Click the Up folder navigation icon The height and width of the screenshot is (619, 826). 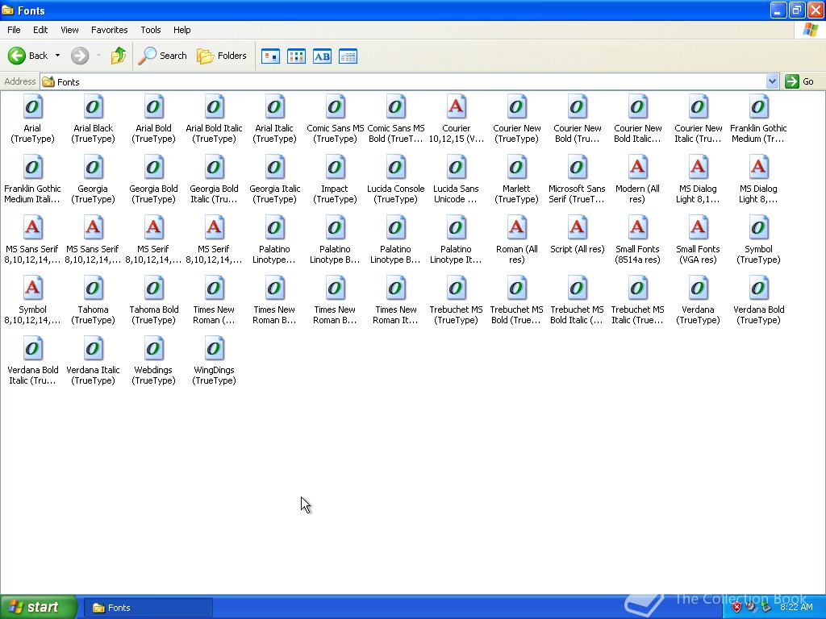119,56
